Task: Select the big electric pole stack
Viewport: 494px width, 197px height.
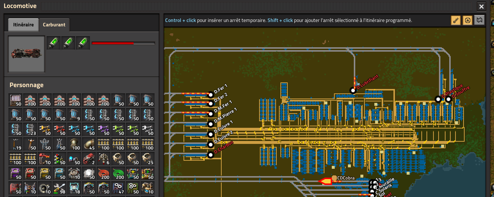Action: (x=45, y=144)
